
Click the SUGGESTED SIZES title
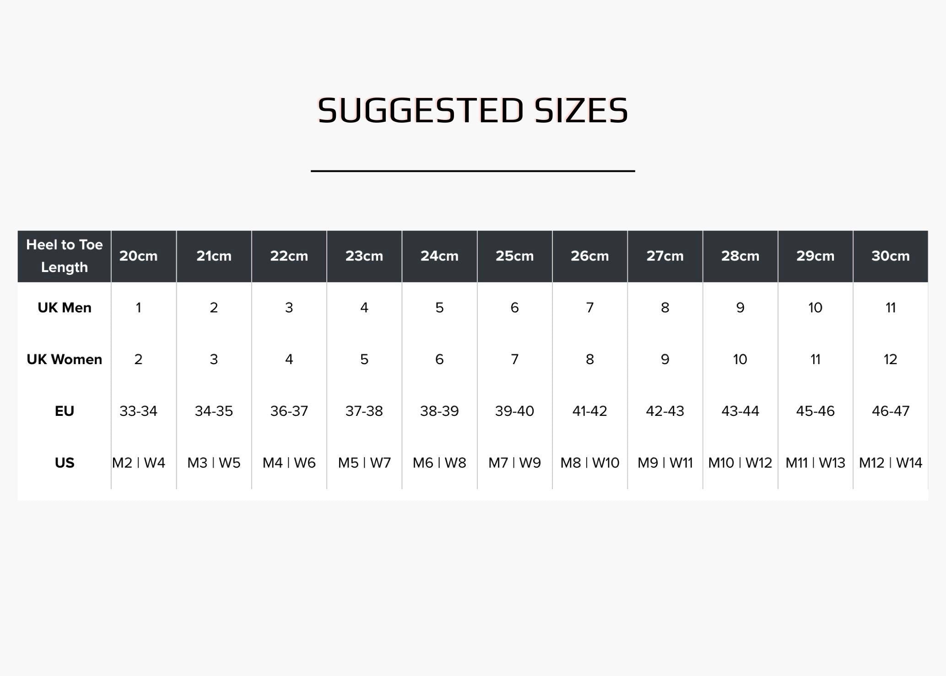473,110
